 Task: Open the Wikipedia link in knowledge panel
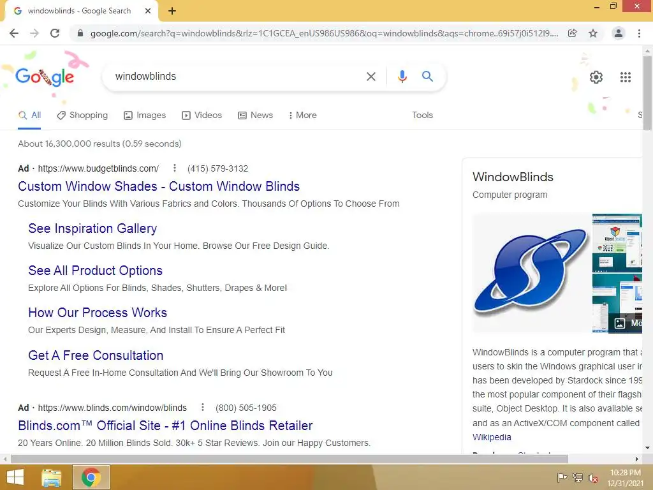pos(492,437)
